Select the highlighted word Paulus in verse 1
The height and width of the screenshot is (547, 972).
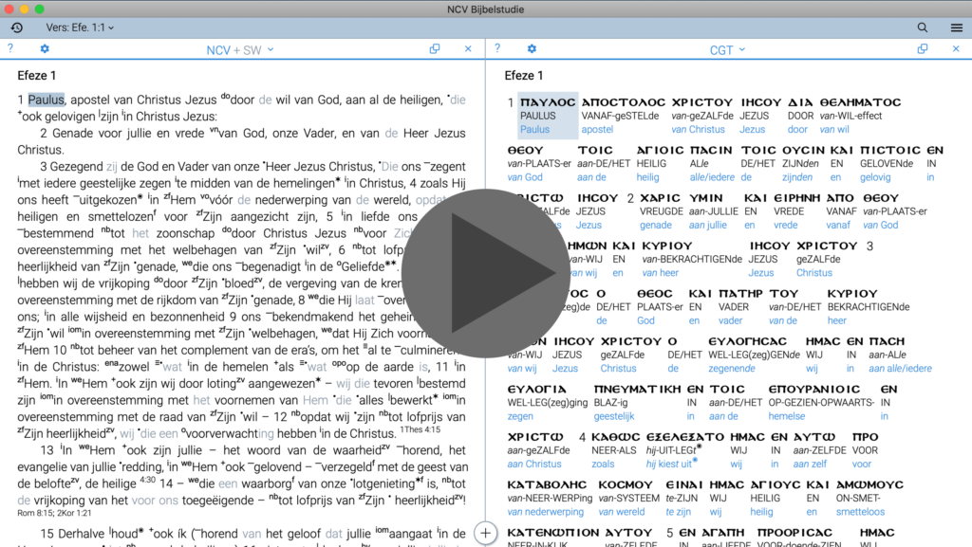pos(46,100)
